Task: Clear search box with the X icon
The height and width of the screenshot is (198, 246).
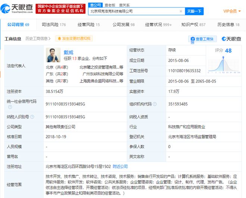Action: click(181, 12)
